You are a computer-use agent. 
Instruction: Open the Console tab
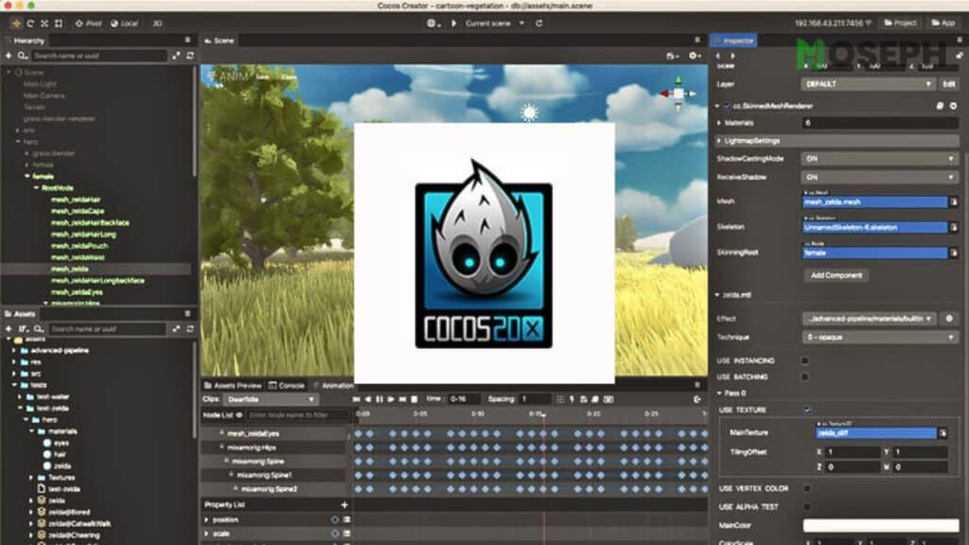(287, 386)
